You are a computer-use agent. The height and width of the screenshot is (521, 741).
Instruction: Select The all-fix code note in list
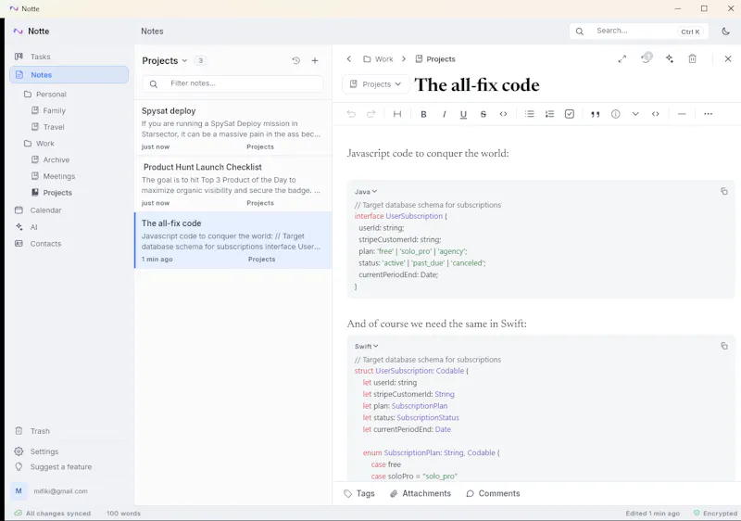click(233, 240)
